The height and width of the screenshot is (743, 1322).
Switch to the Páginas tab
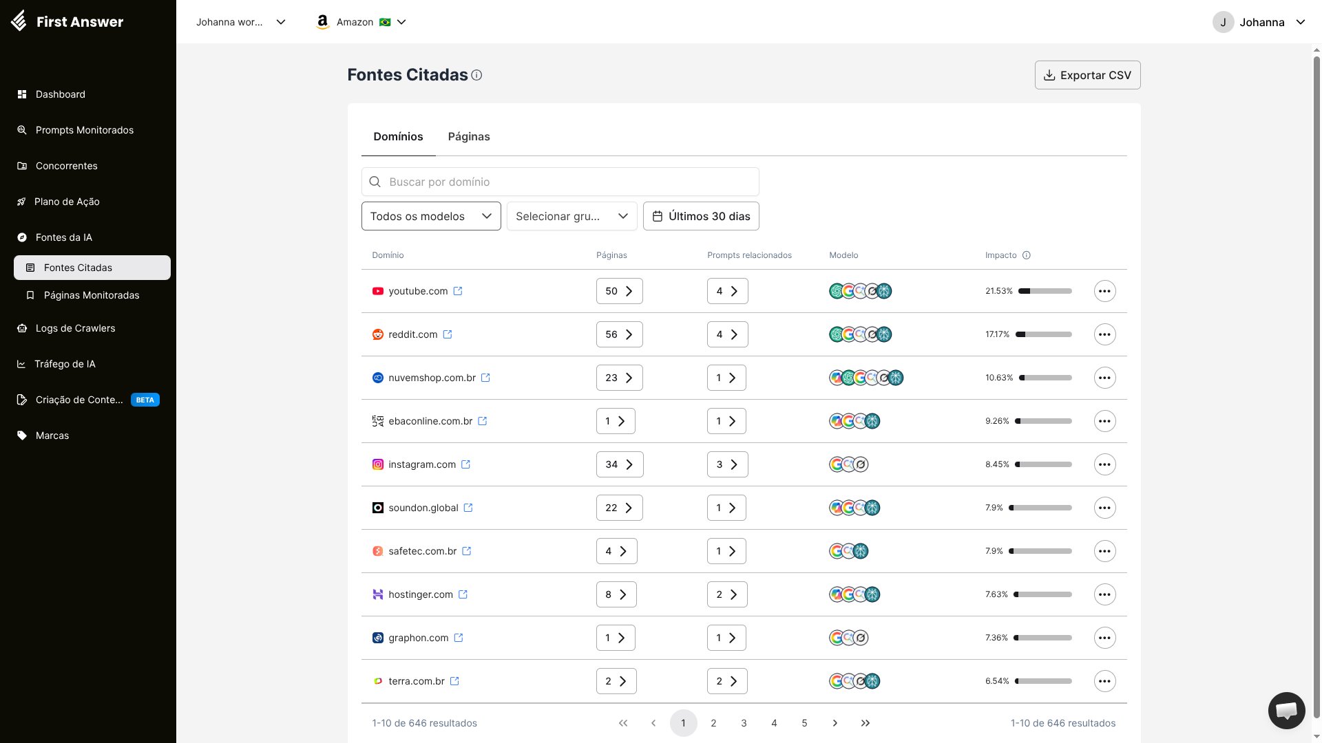click(469, 136)
